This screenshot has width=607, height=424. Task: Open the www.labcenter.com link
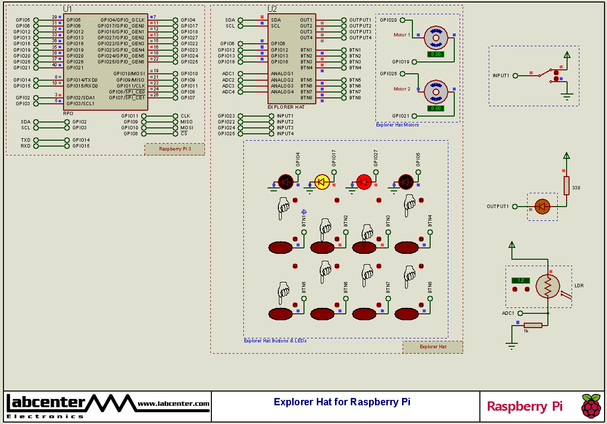pos(173,404)
